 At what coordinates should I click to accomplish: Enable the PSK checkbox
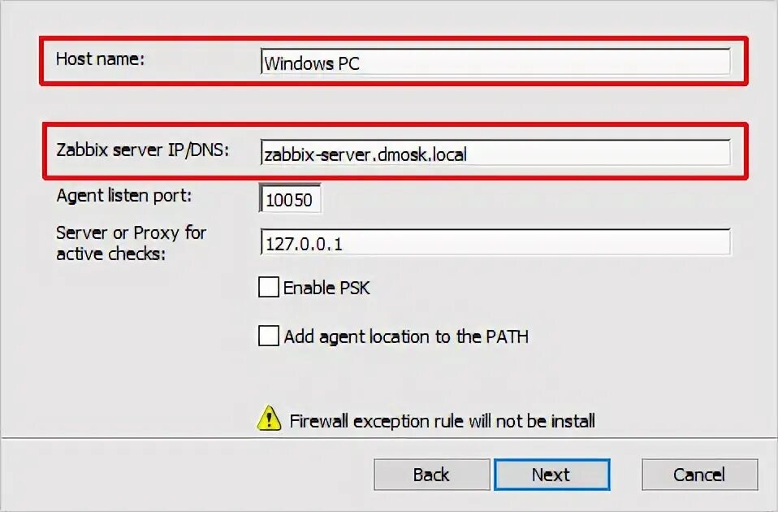pos(269,287)
